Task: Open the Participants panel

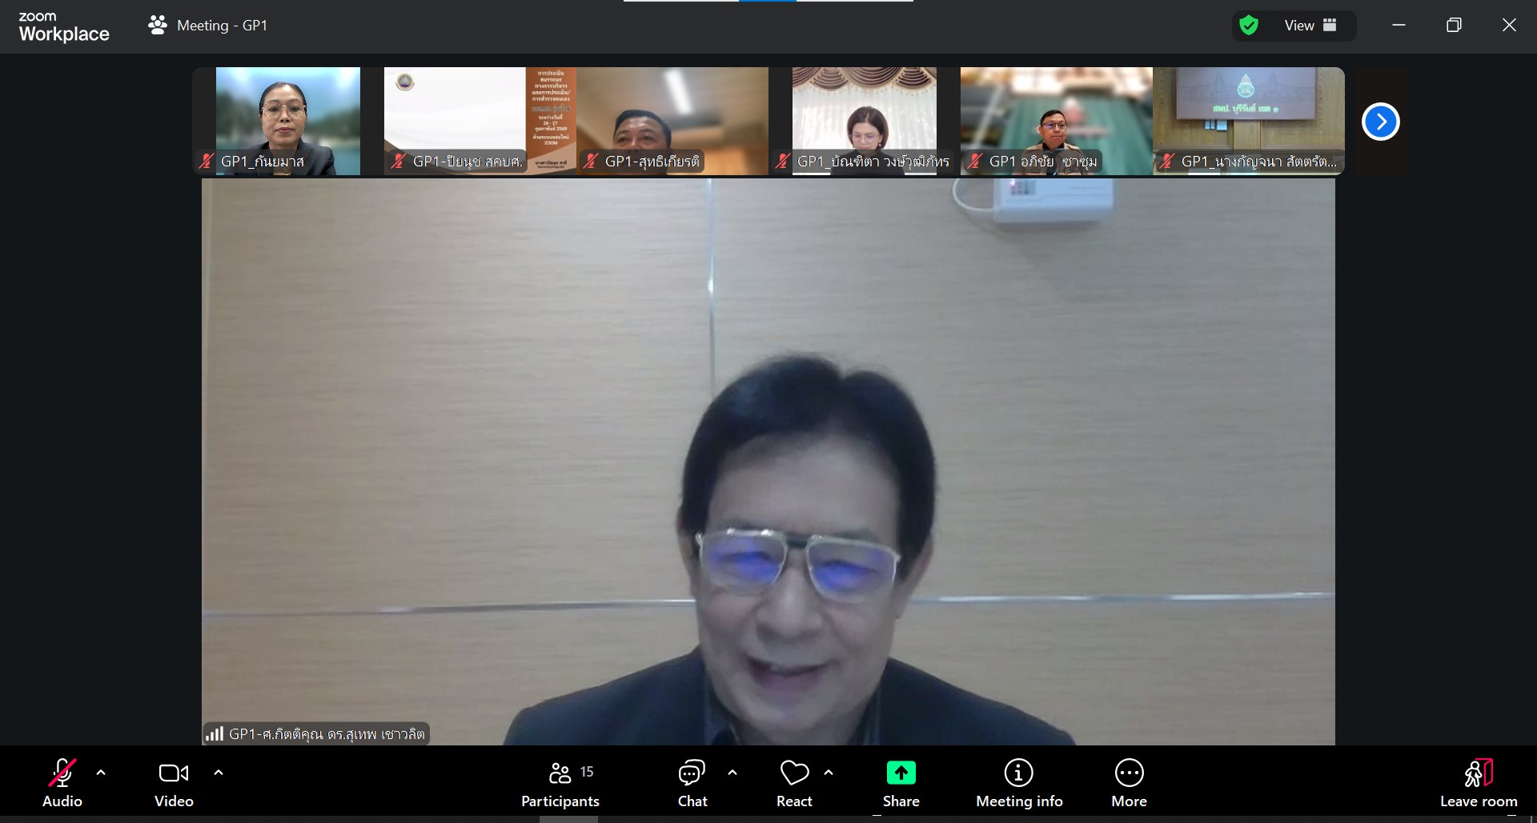Action: click(x=560, y=773)
